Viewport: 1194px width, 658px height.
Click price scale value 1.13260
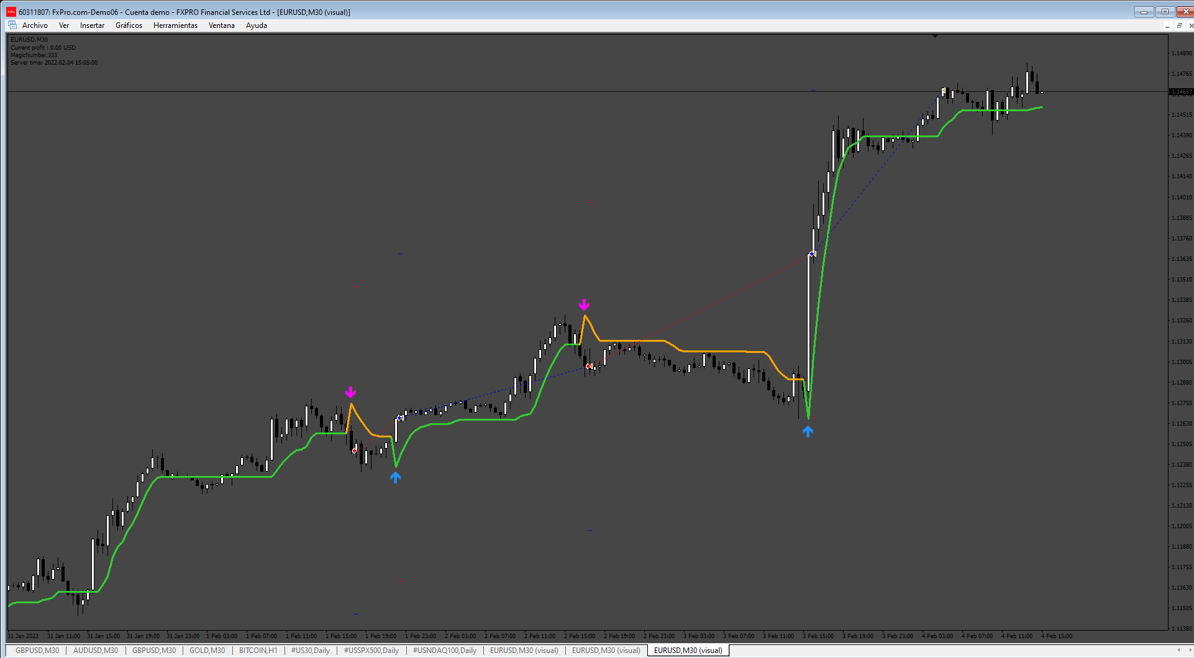[x=1182, y=321]
